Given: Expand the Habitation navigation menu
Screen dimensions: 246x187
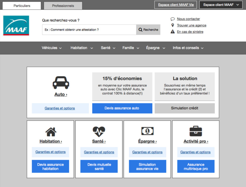Looking at the screenshot, I should click(x=82, y=48).
